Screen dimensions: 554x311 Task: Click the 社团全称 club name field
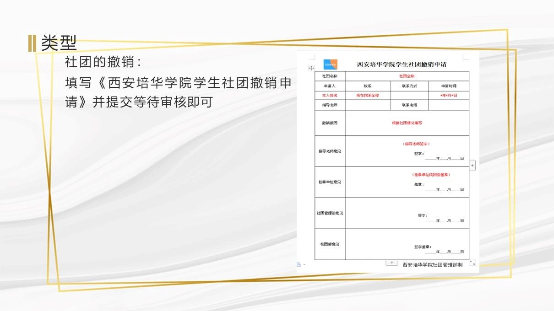coord(407,76)
